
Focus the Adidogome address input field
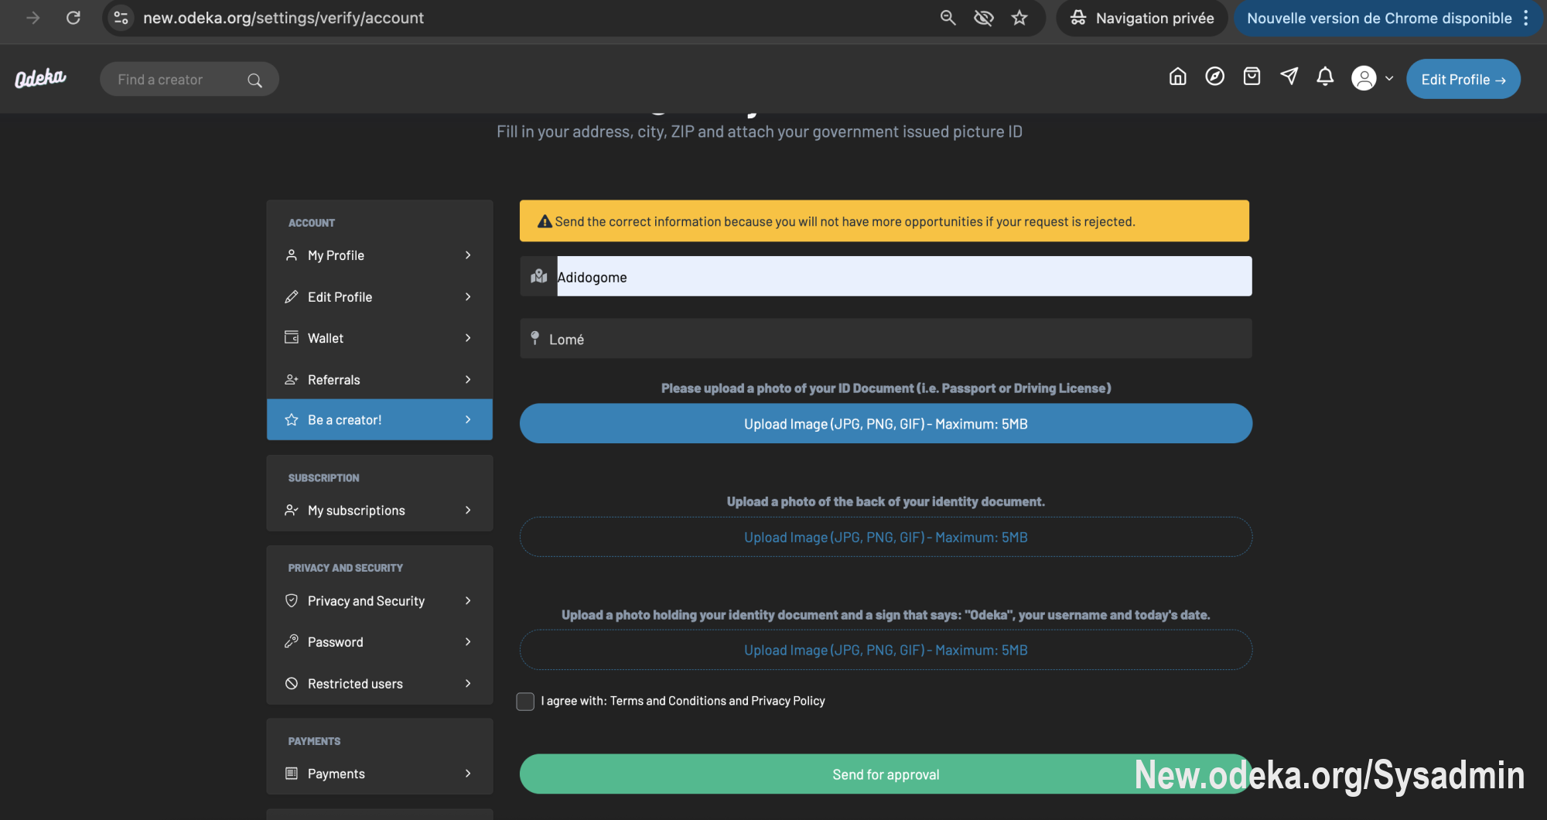903,277
